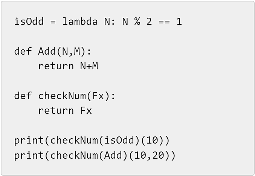255x176 pixels.
Task: Click the double equals comparison operator
Action: (164, 21)
